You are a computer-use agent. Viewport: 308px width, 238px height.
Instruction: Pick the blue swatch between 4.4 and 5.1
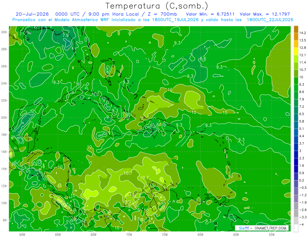296,132
